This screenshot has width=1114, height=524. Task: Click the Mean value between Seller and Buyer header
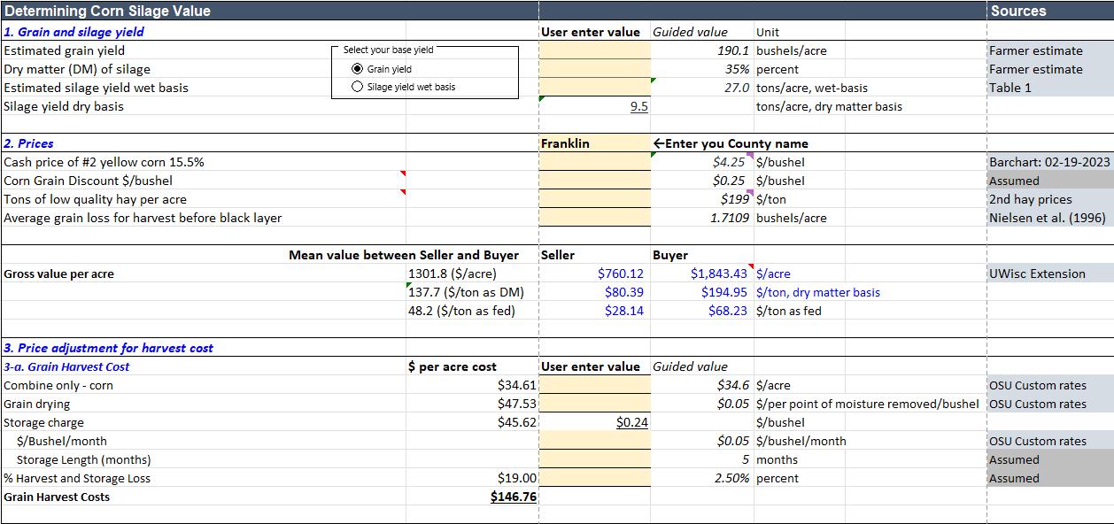404,255
